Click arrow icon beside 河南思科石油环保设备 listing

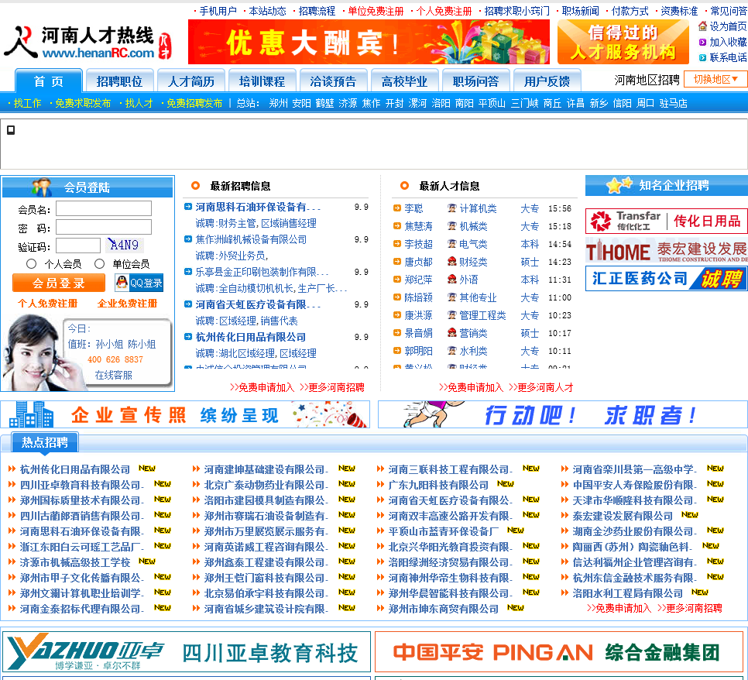188,207
